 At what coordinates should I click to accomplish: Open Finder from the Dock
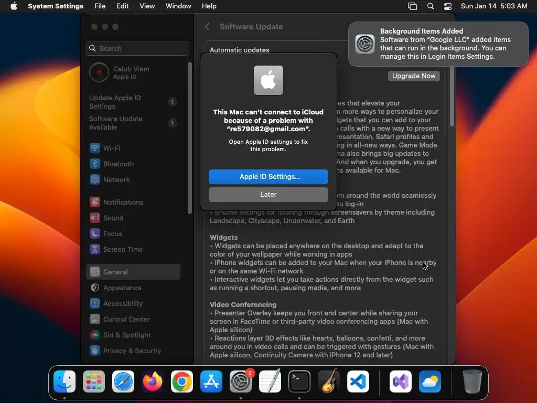(x=65, y=381)
